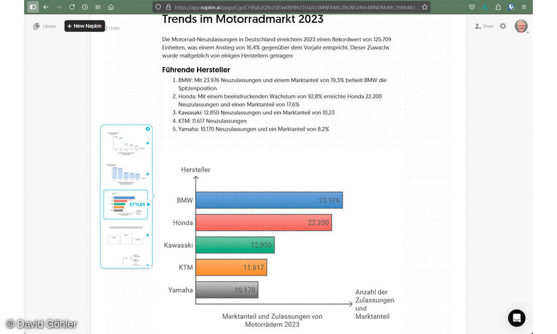557x334 pixels.
Task: Select the red Honda bar
Action: tap(264, 223)
